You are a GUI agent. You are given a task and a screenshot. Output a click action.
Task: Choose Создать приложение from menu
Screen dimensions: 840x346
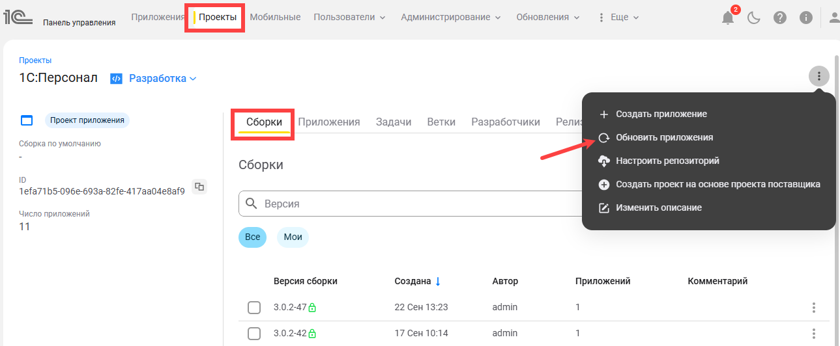(708, 114)
